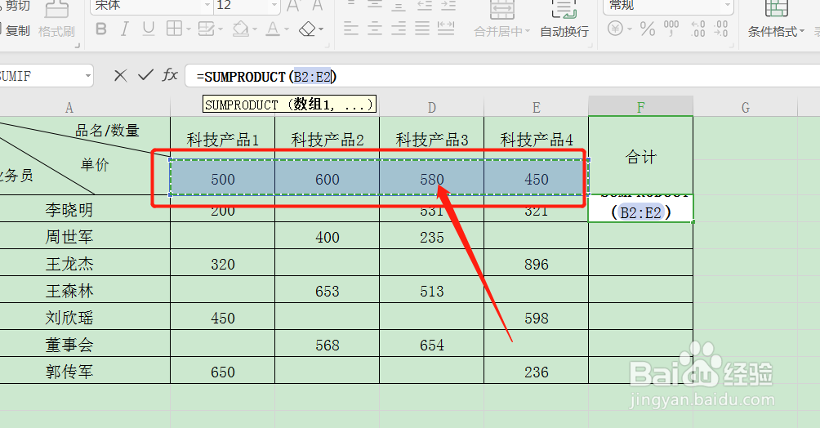
Task: Expand the font color dropdown arrow
Action: (x=287, y=29)
